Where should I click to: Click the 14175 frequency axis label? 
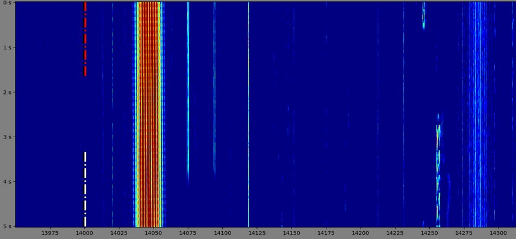(x=326, y=234)
